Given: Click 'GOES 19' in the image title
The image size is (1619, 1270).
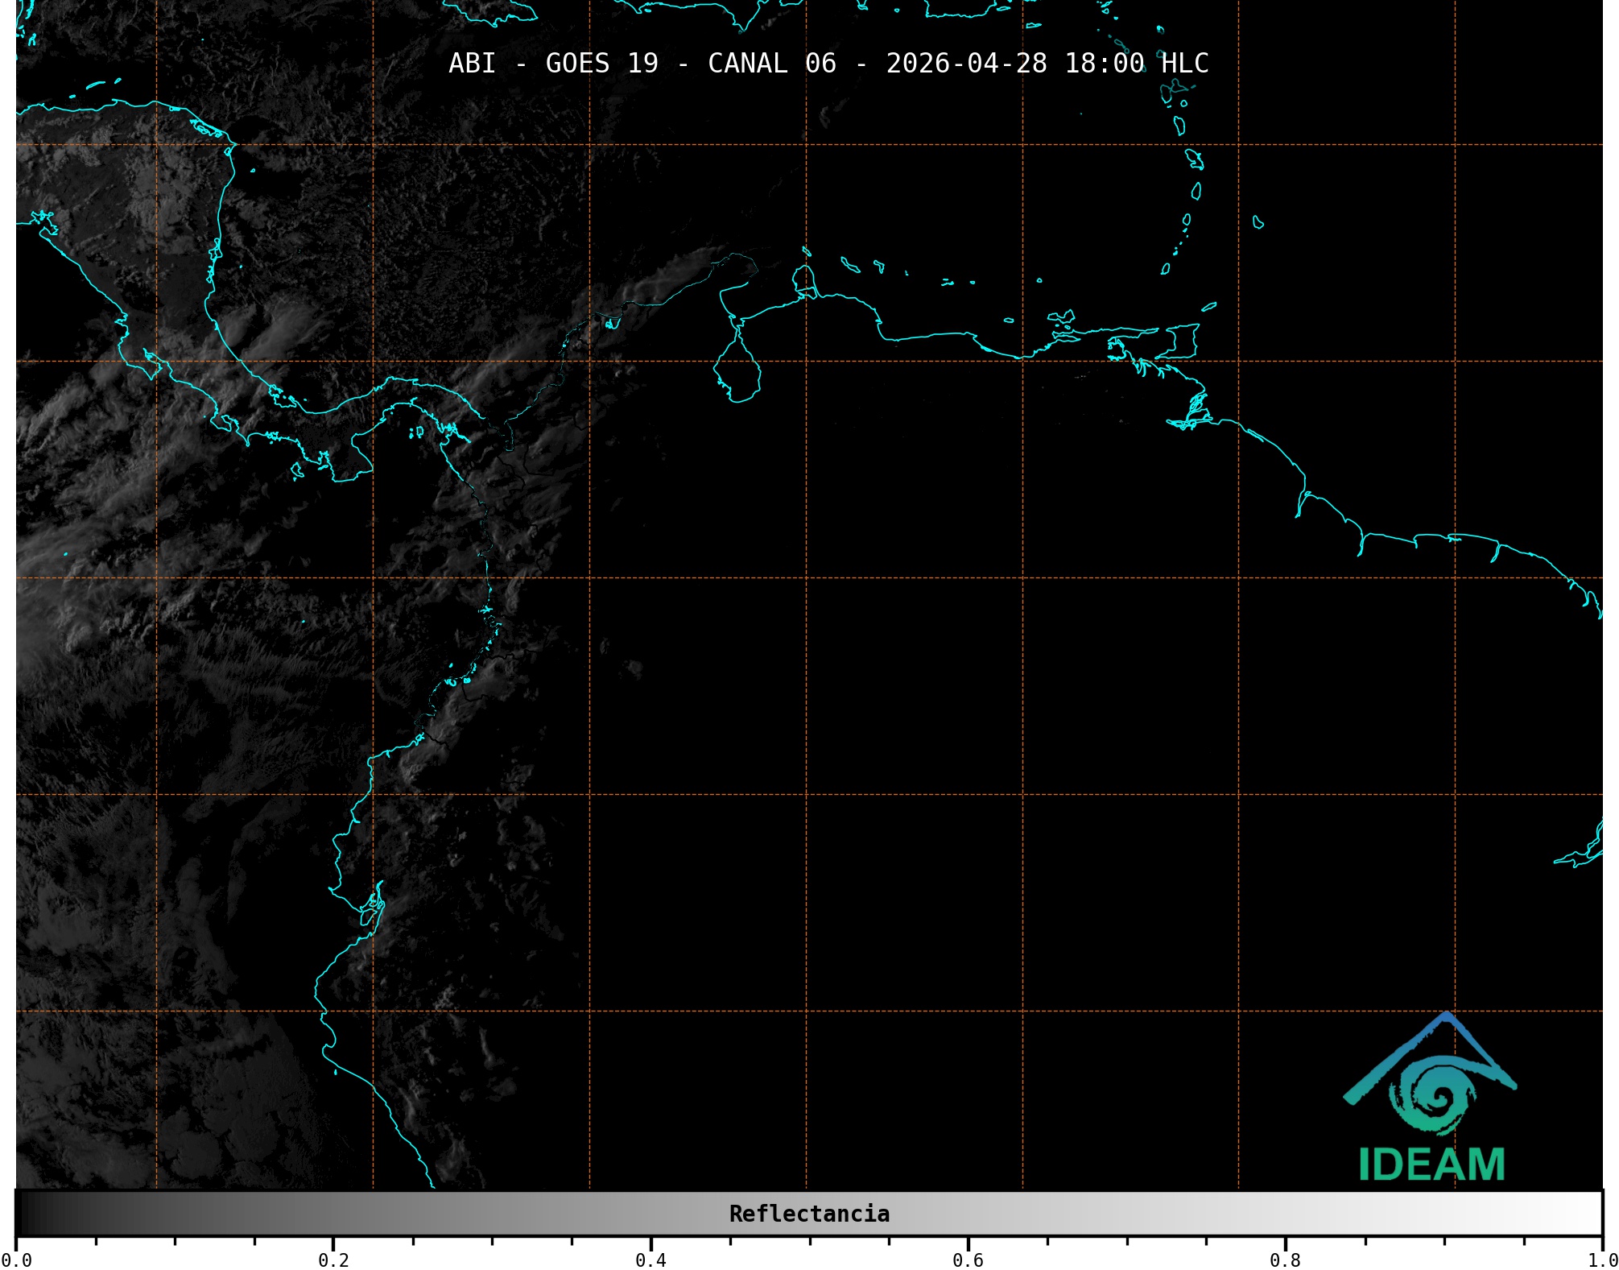Looking at the screenshot, I should 601,64.
